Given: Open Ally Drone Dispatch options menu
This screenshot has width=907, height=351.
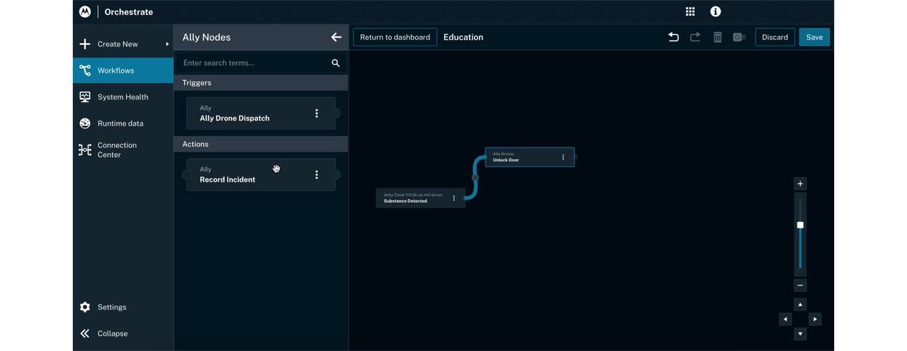Looking at the screenshot, I should click(x=317, y=113).
